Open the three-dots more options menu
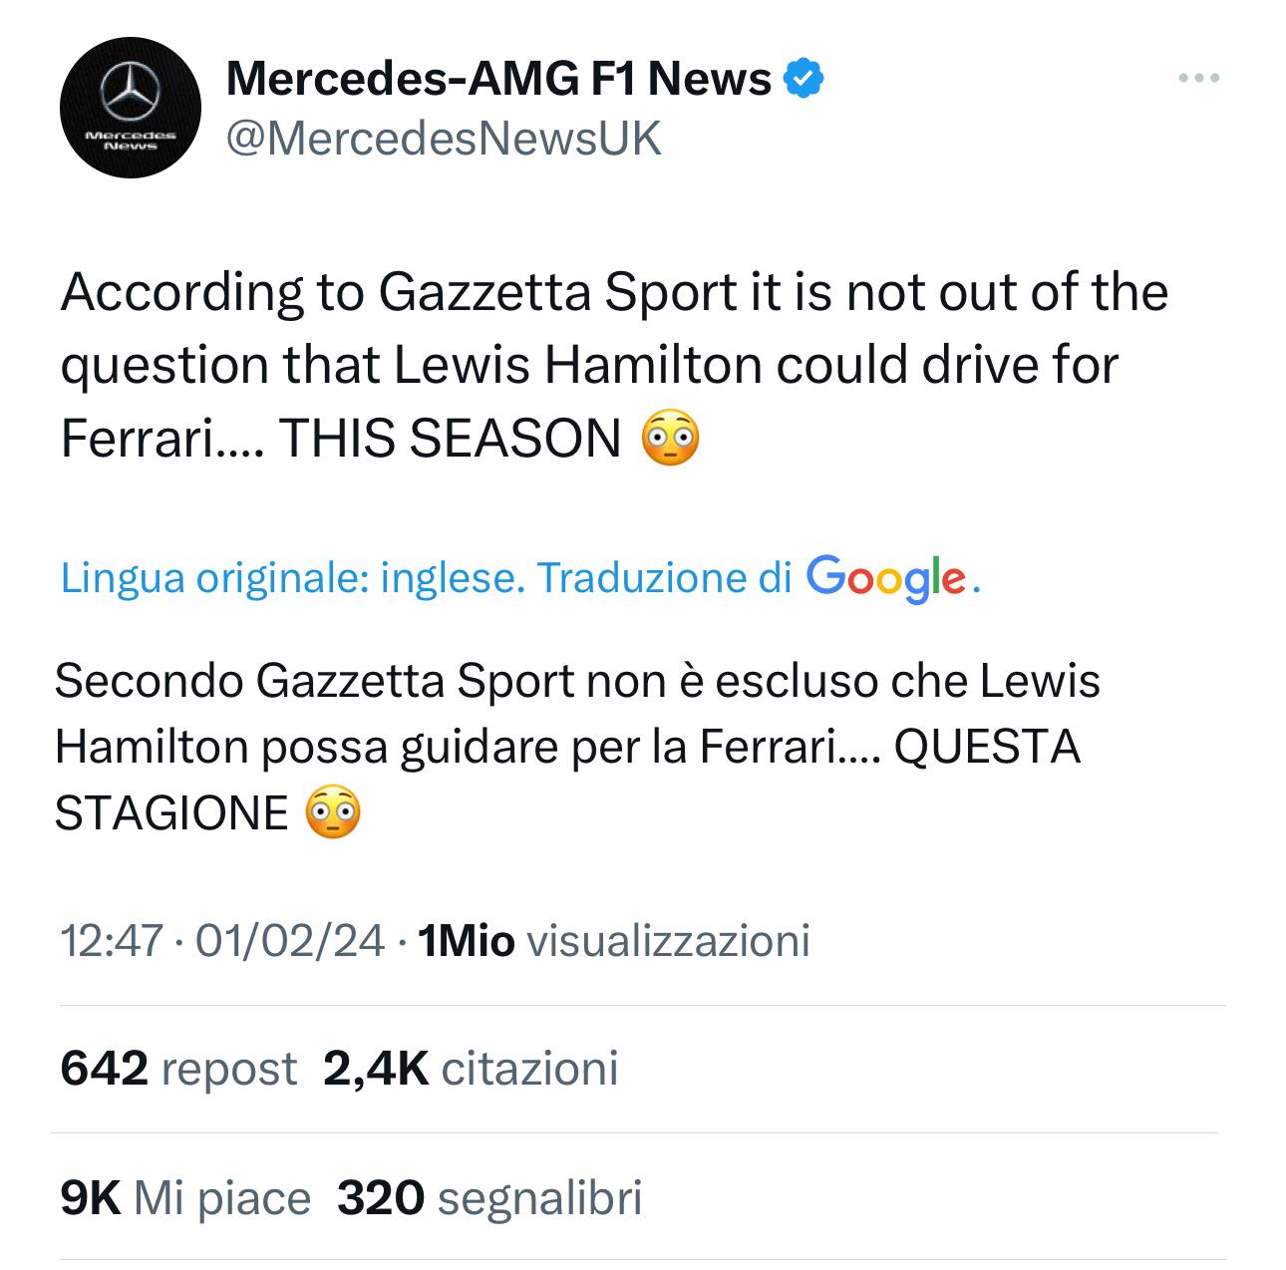 click(x=1198, y=77)
